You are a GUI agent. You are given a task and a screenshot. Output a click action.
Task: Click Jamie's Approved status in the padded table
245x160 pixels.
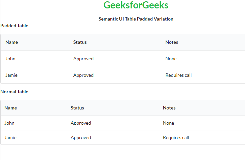pyautogui.click(x=83, y=75)
